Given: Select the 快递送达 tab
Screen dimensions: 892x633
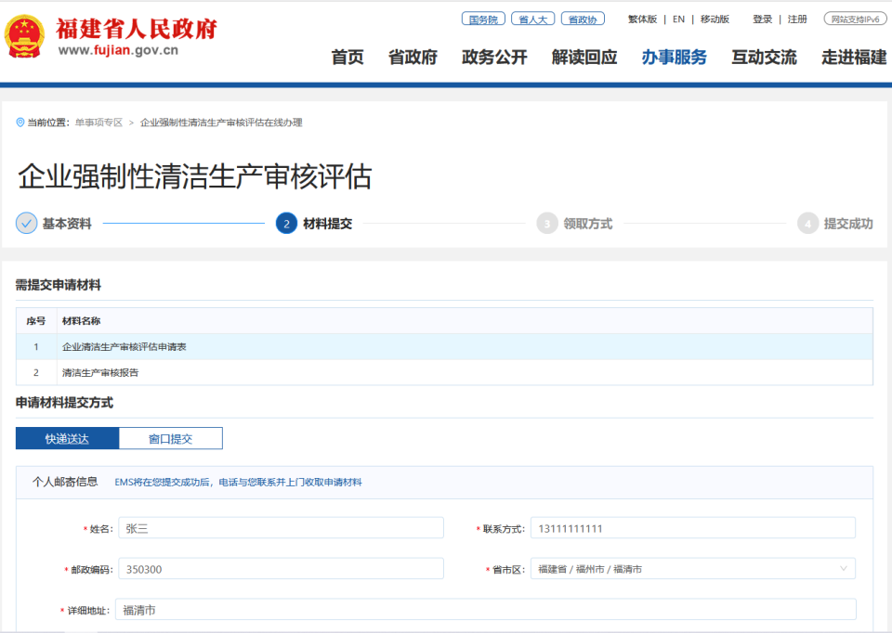Looking at the screenshot, I should click(67, 438).
